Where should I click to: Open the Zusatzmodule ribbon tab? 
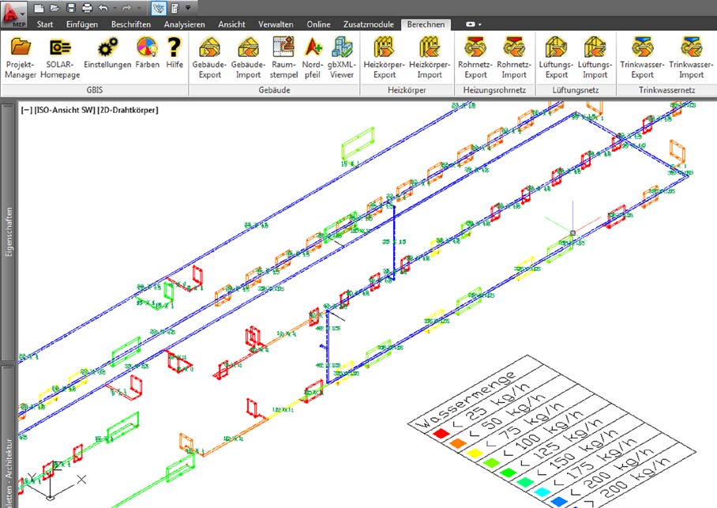369,24
